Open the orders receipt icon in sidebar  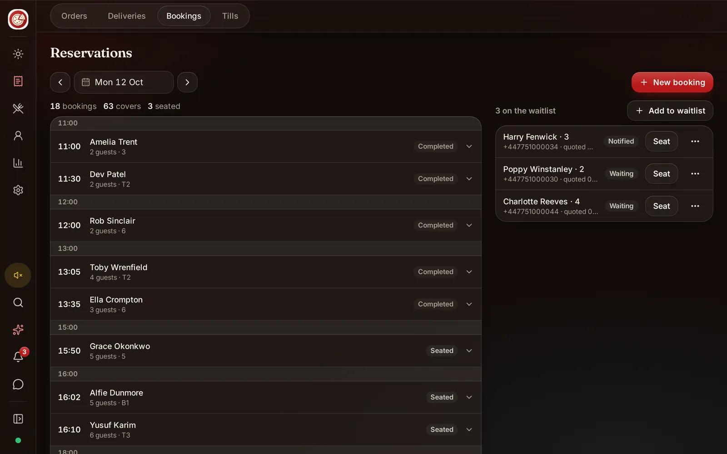coord(18,81)
